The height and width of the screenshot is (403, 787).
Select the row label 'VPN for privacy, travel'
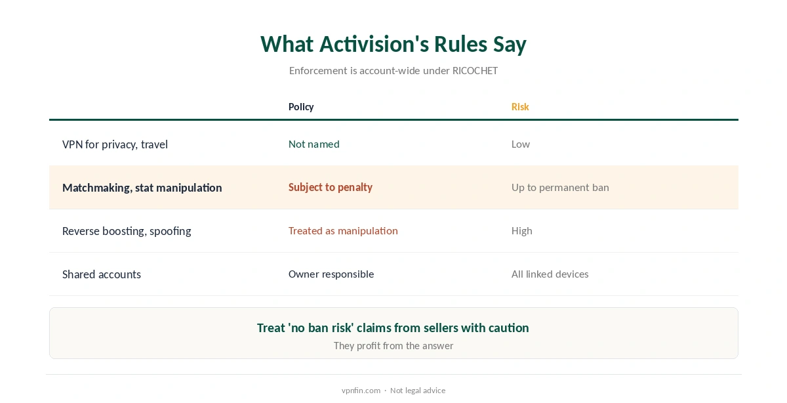point(115,144)
